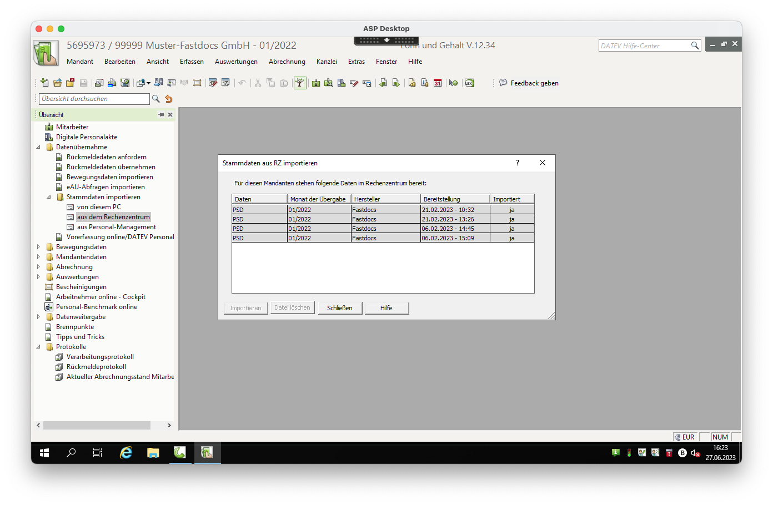The width and height of the screenshot is (773, 505).
Task: Collapse the Stammdaten importieren node
Action: point(49,197)
